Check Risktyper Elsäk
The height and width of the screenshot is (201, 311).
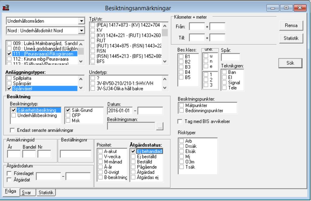click(x=181, y=151)
